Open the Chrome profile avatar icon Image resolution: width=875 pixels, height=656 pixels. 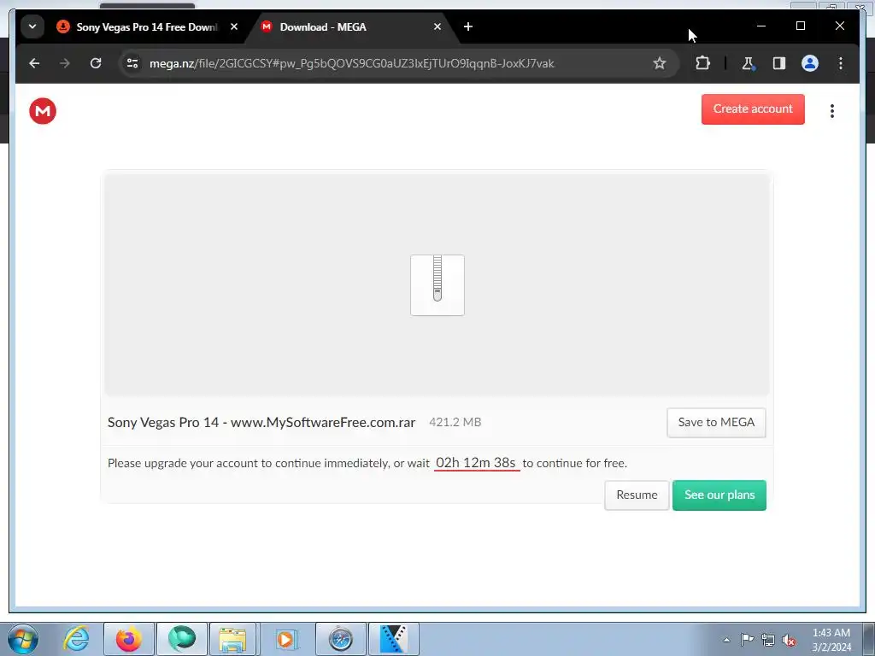click(809, 63)
